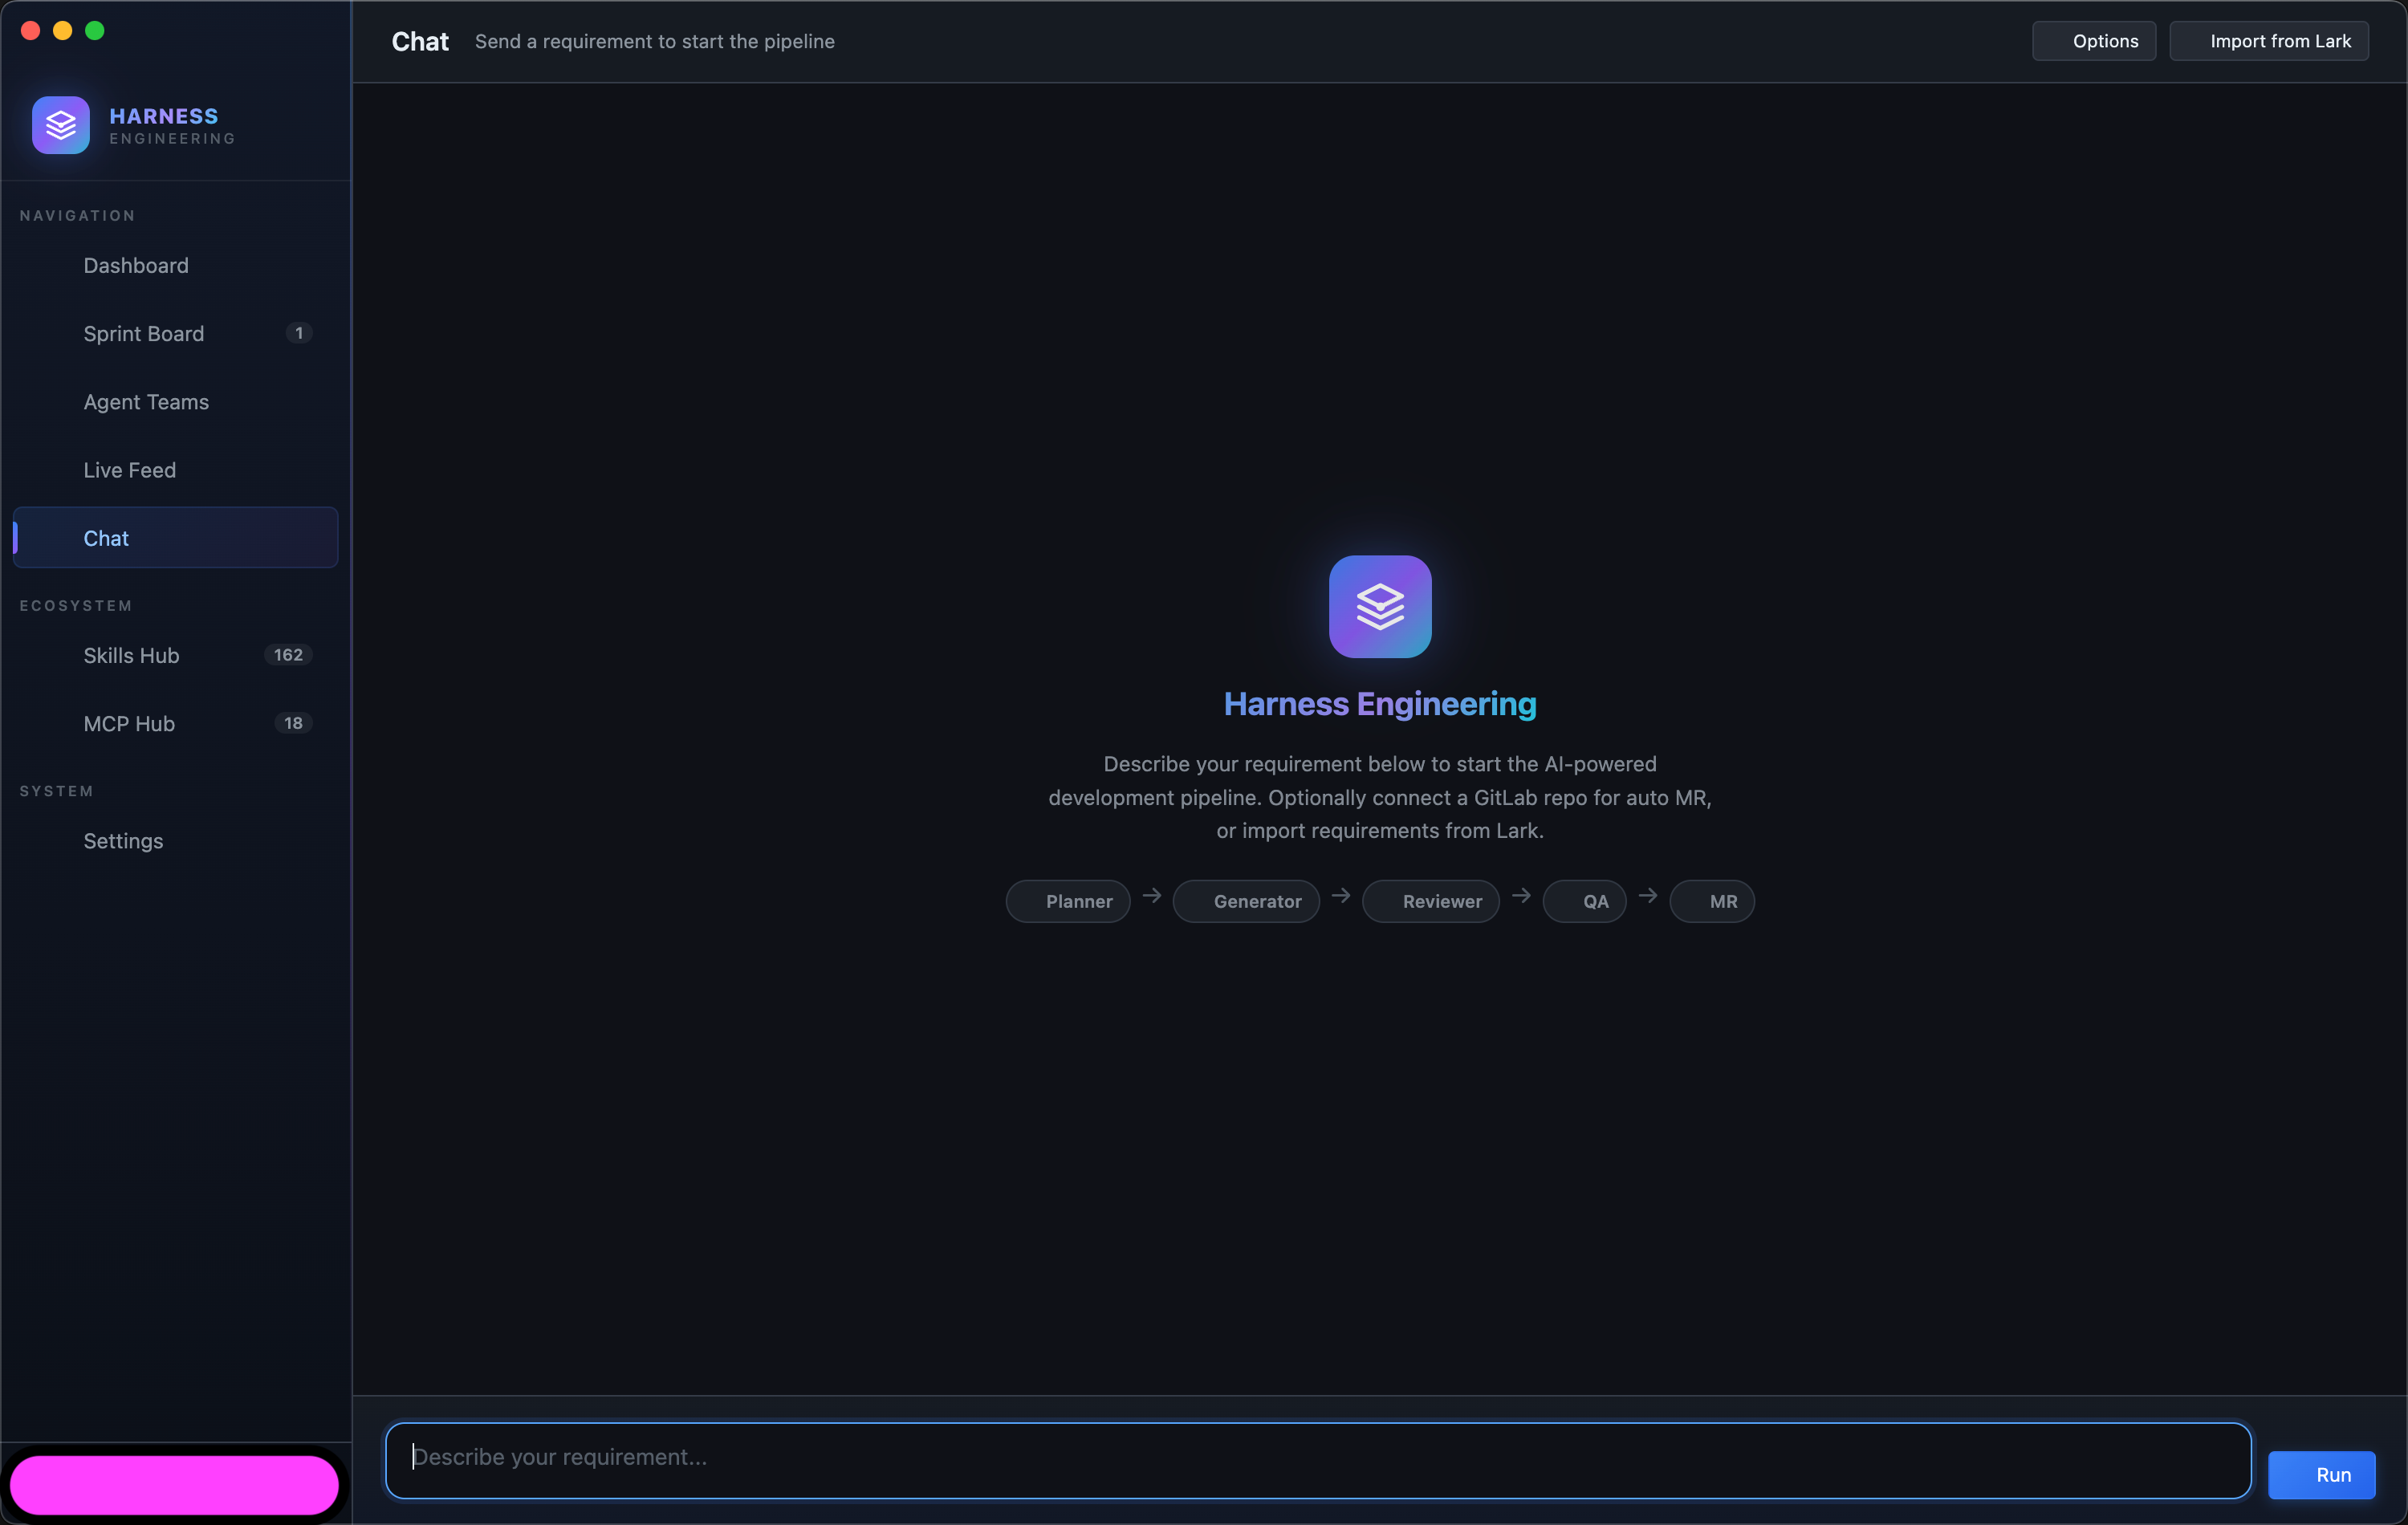Minimize the window with the yellow button
The height and width of the screenshot is (1525, 2408).
(63, 30)
